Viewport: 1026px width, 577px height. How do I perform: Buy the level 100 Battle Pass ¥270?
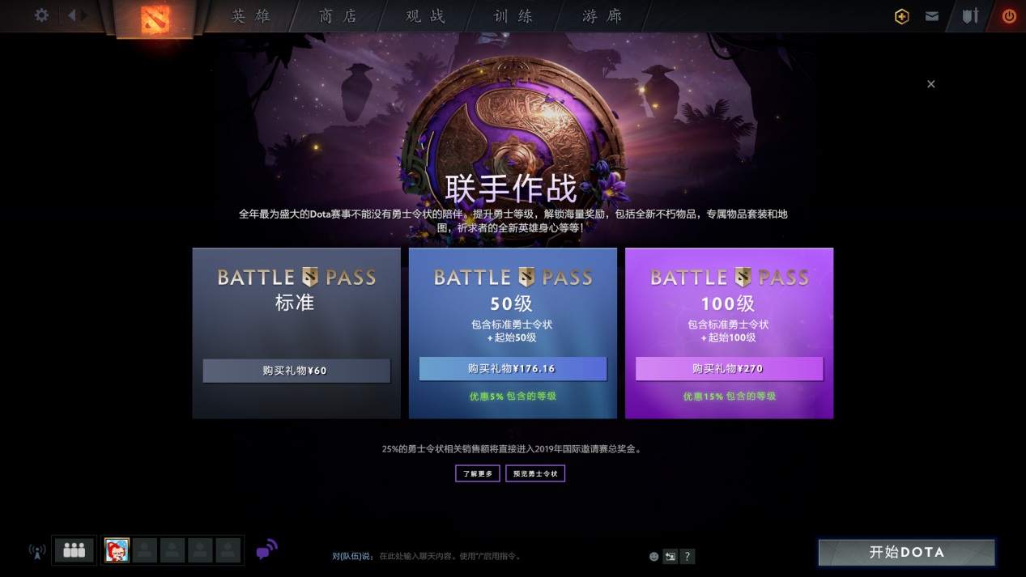[730, 368]
